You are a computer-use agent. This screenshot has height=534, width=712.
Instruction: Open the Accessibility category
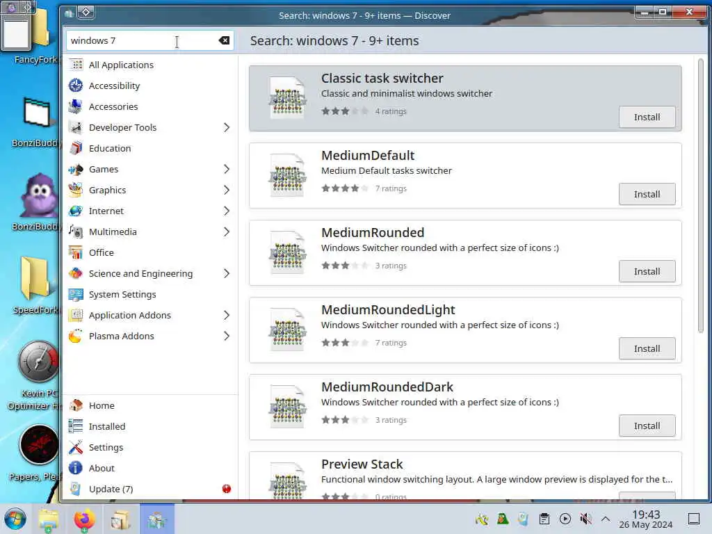pyautogui.click(x=150, y=86)
